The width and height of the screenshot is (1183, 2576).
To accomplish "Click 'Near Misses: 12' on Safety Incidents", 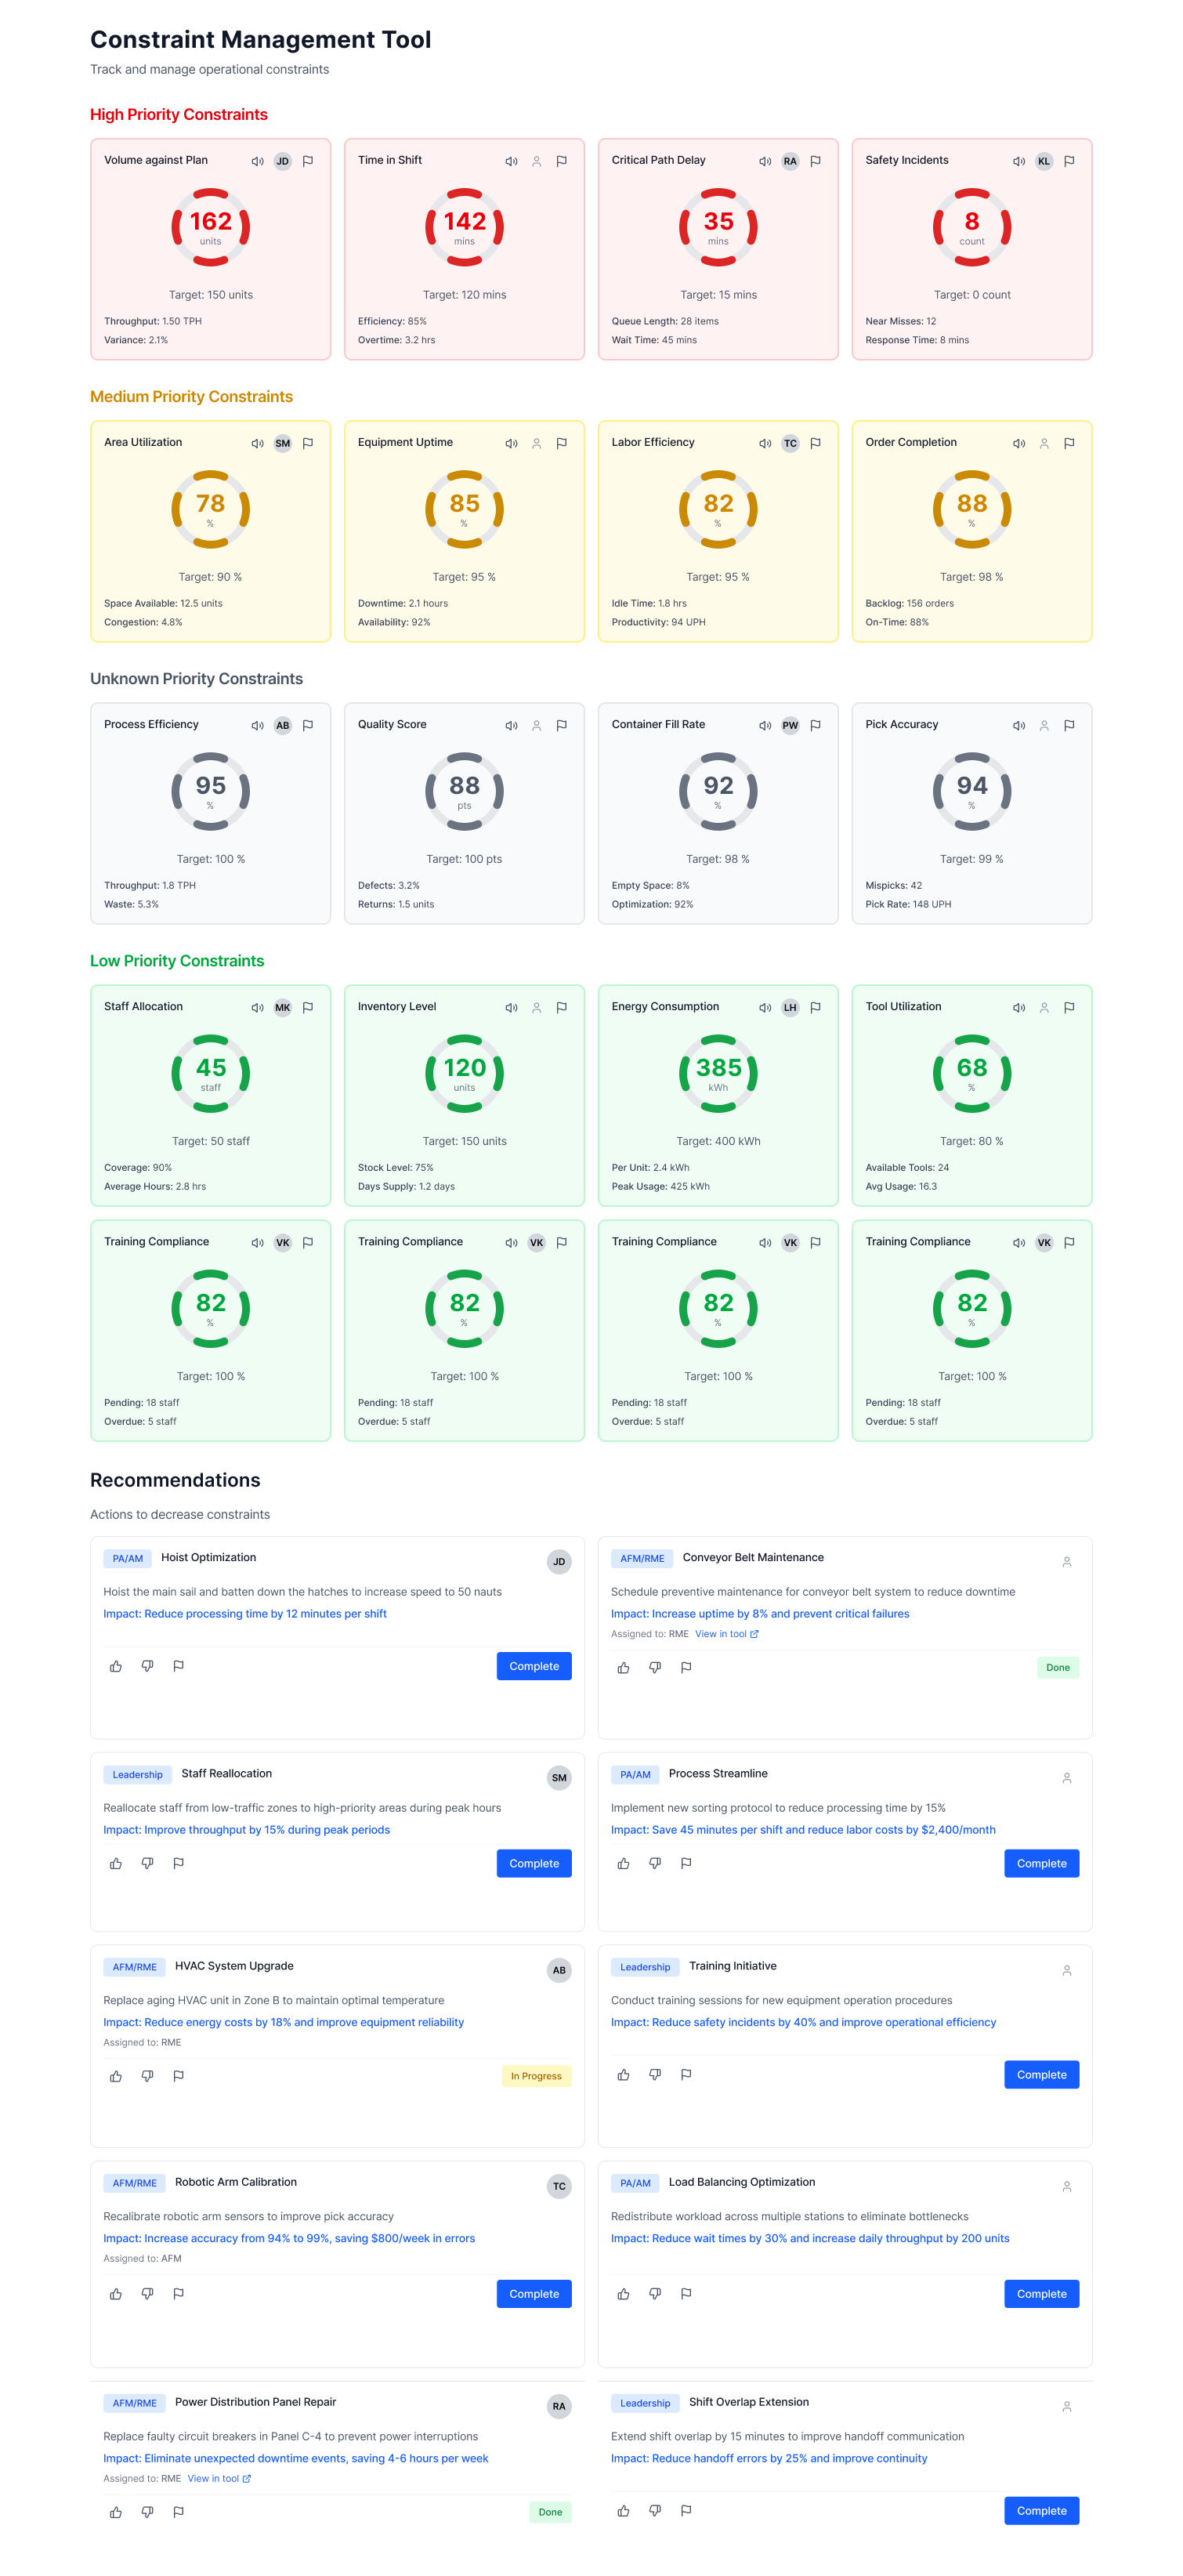I will click(x=900, y=321).
